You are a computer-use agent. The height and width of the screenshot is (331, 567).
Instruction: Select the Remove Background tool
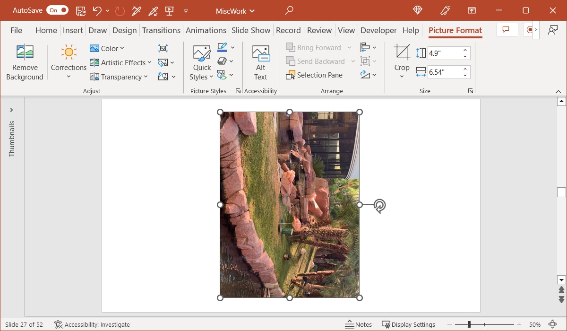(x=25, y=61)
